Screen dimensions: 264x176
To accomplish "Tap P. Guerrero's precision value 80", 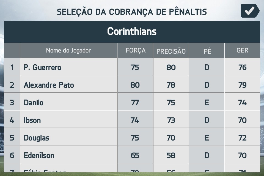I will pyautogui.click(x=171, y=67).
